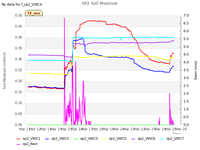Click the TZ_osu annotation label
The width and height of the screenshot is (200, 150).
coord(34,13)
